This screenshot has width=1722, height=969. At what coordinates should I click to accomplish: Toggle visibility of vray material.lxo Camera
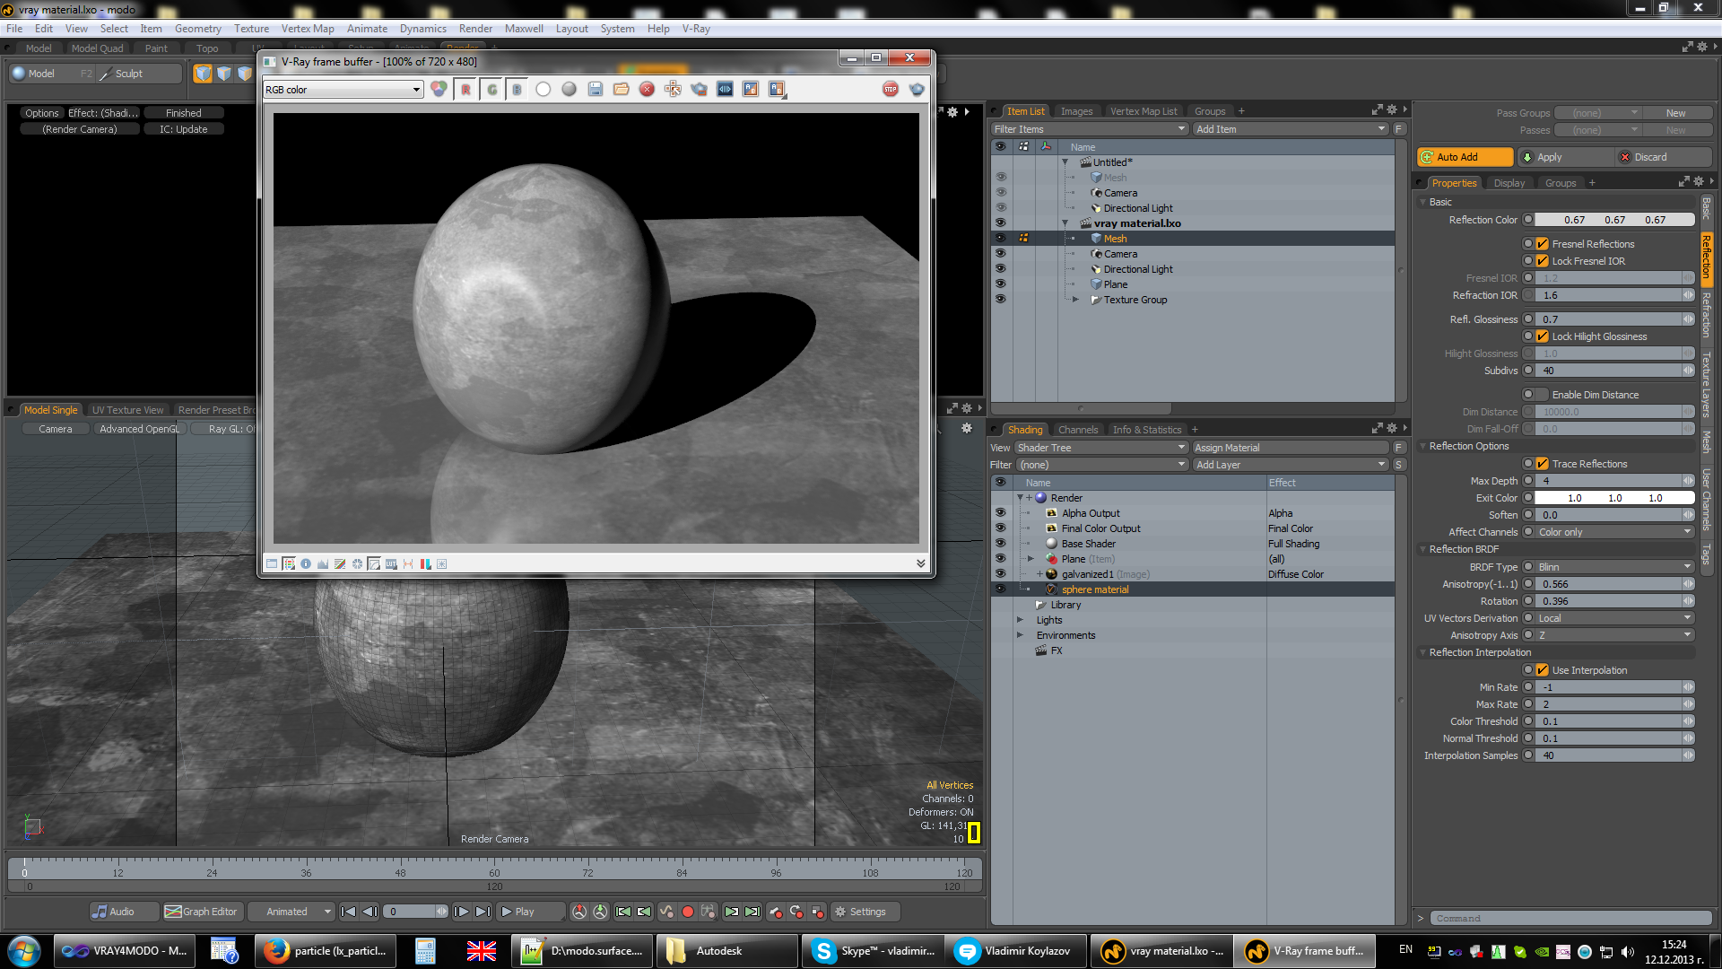pyautogui.click(x=1000, y=254)
